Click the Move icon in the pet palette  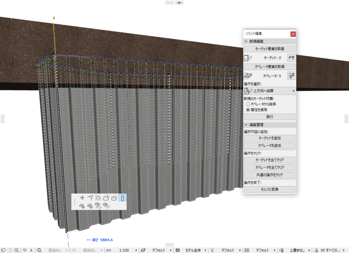tap(82, 198)
